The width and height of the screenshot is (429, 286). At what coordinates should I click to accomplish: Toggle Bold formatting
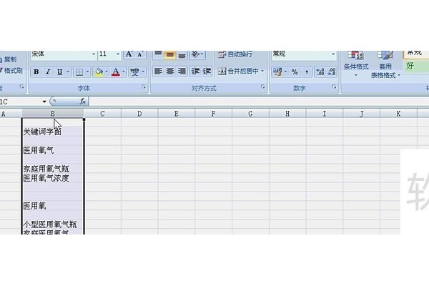(36, 72)
